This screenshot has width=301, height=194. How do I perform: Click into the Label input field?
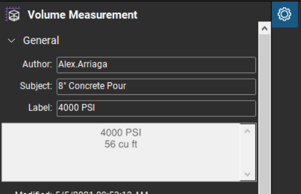156,108
